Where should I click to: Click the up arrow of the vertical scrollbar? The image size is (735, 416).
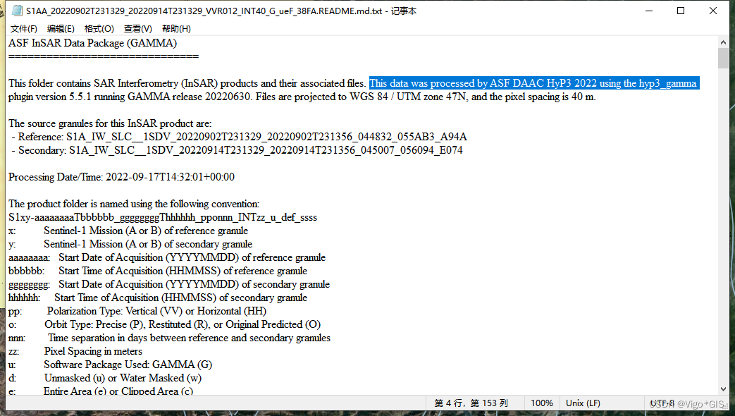pos(724,41)
